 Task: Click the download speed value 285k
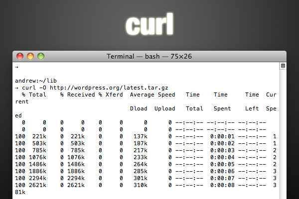click(141, 171)
